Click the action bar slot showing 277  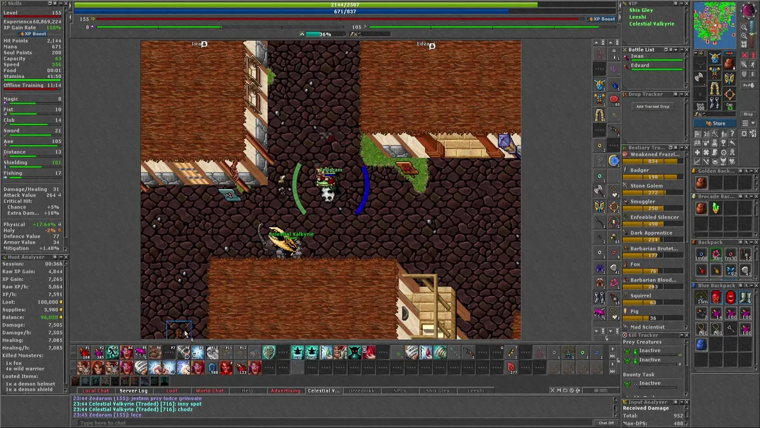[511, 368]
